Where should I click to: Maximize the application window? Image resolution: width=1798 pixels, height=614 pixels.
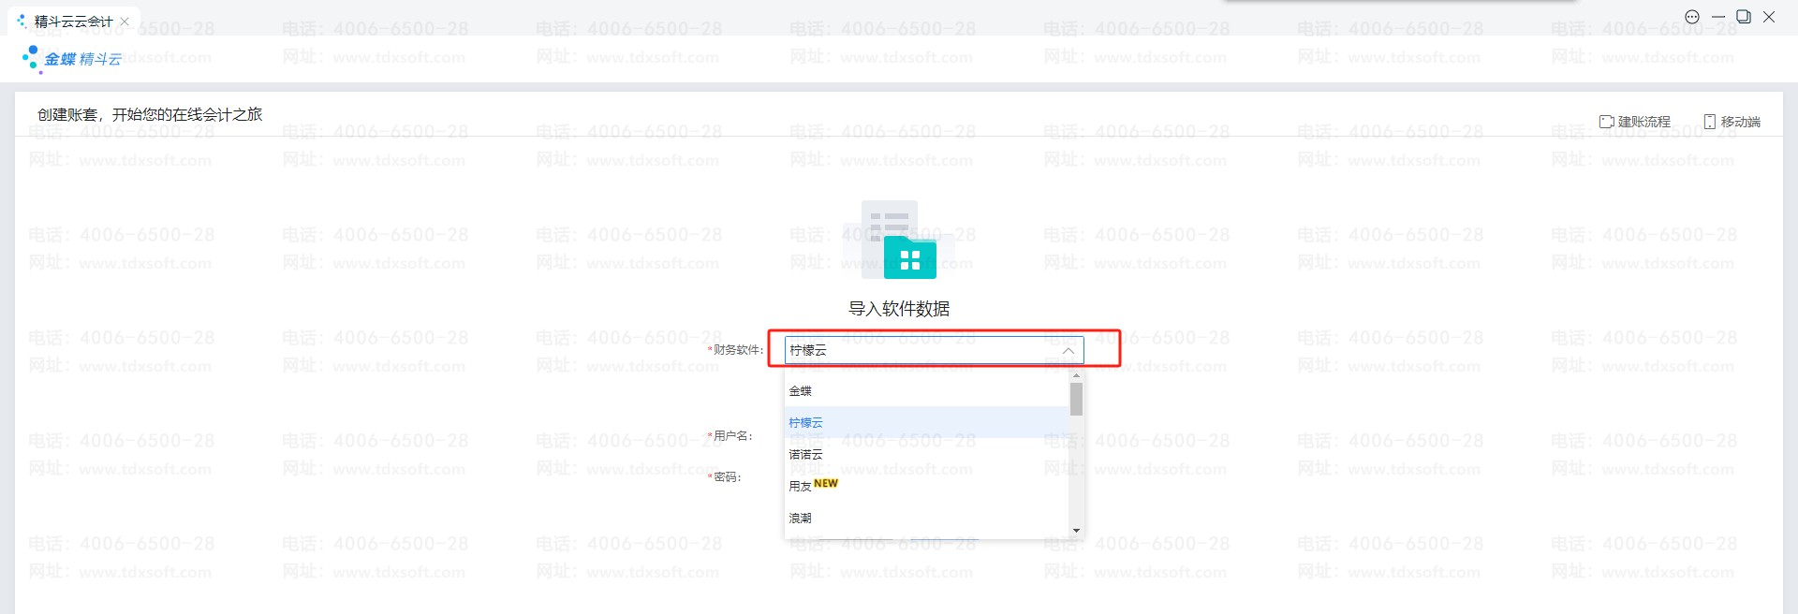coord(1744,17)
